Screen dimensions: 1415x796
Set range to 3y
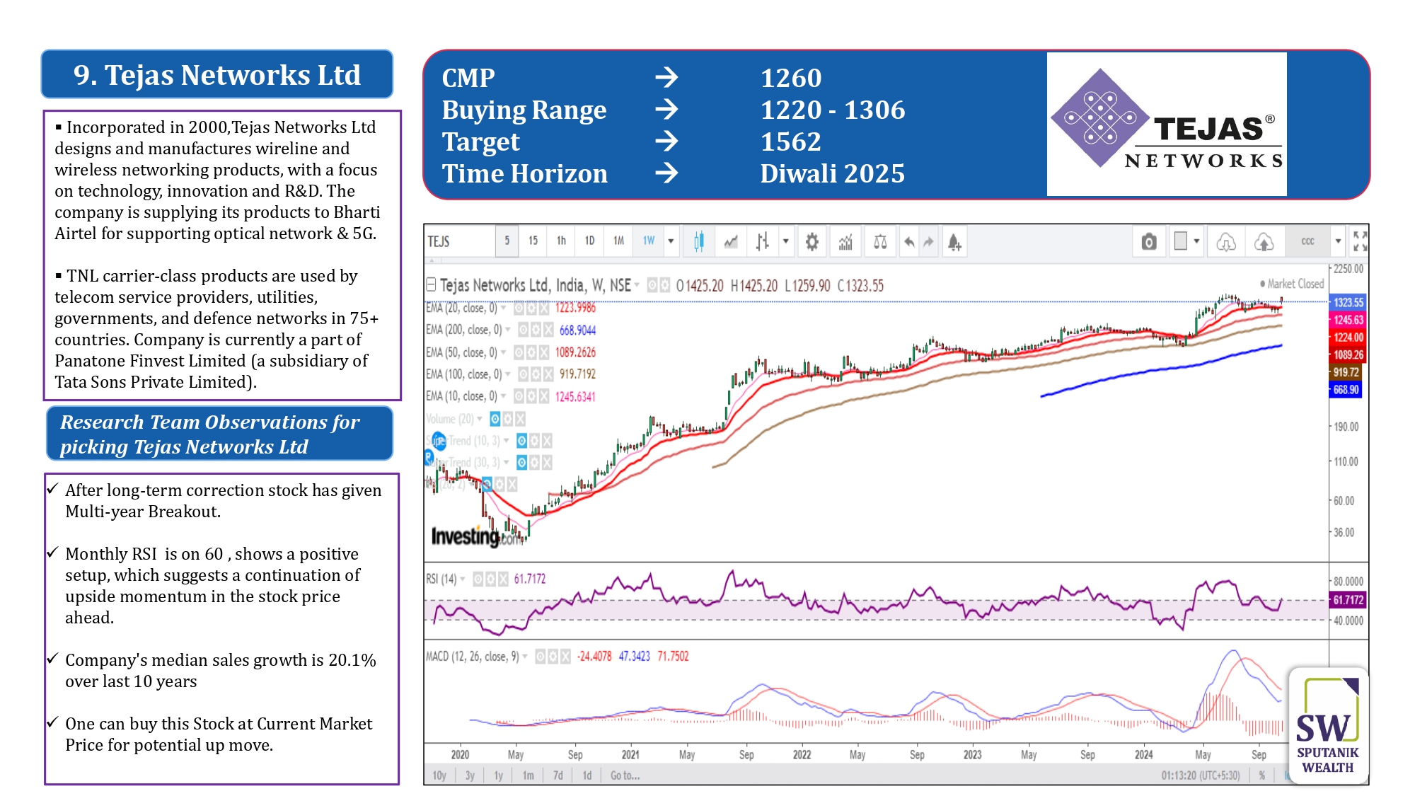pyautogui.click(x=470, y=776)
